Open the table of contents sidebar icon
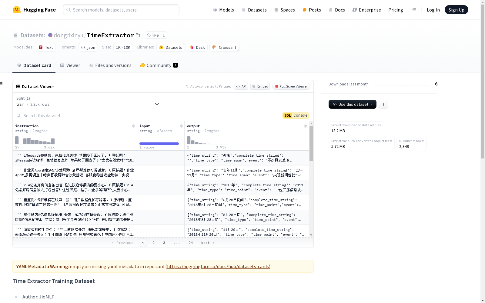The width and height of the screenshot is (485, 303). (x=2, y=84)
